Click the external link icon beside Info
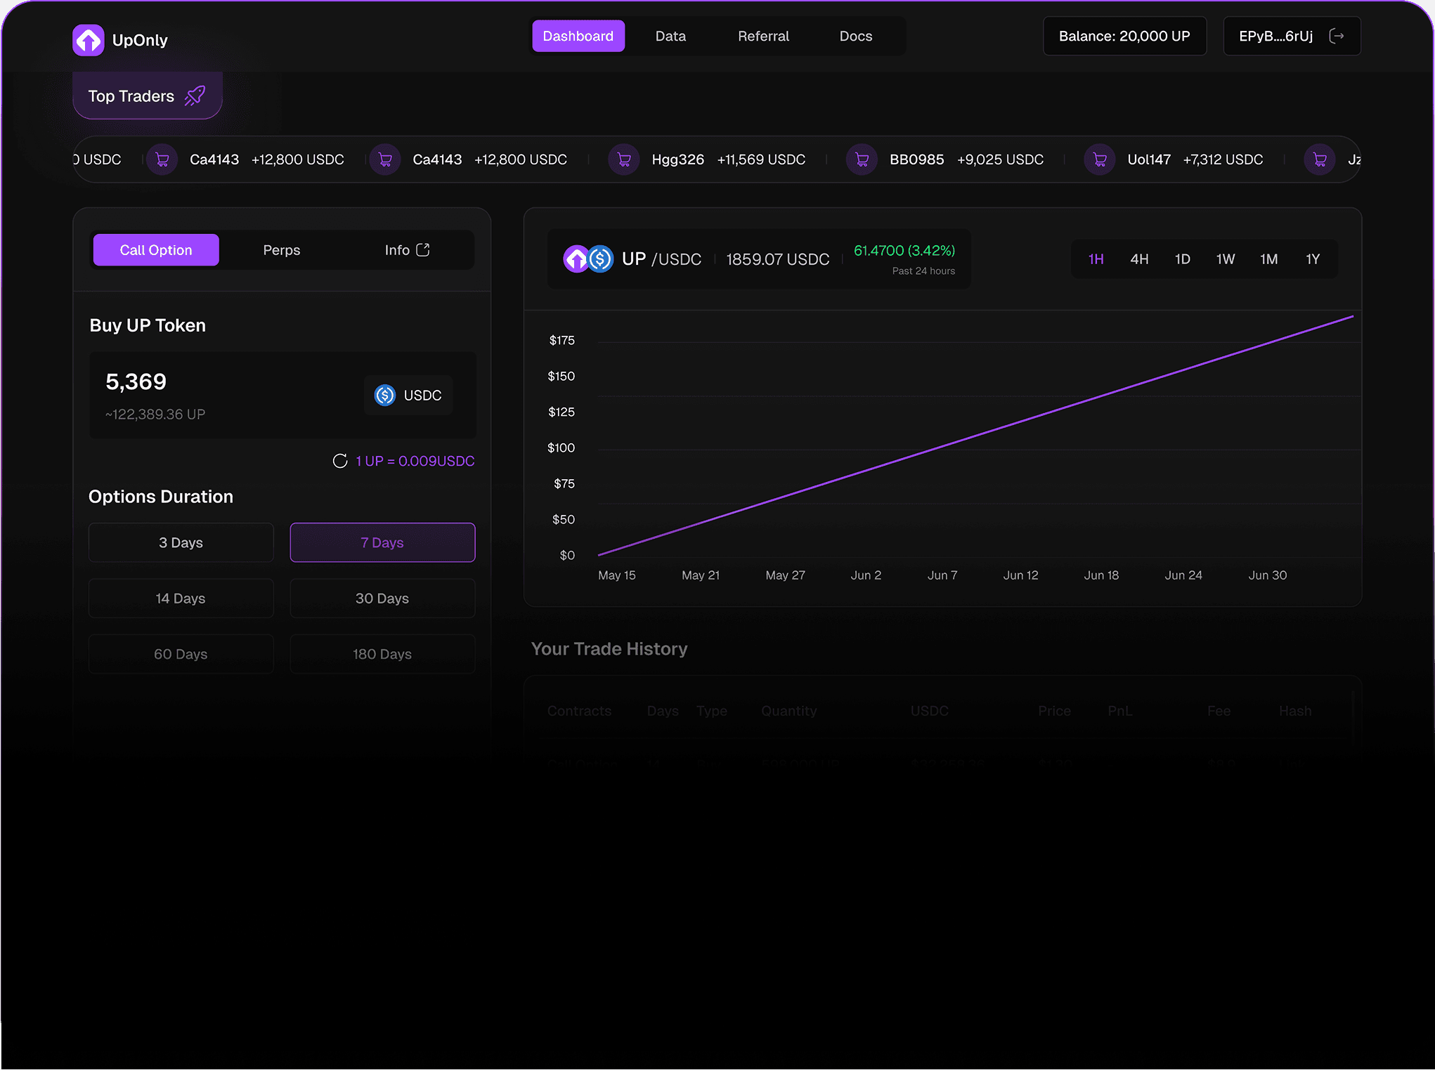1435x1070 pixels. (423, 250)
